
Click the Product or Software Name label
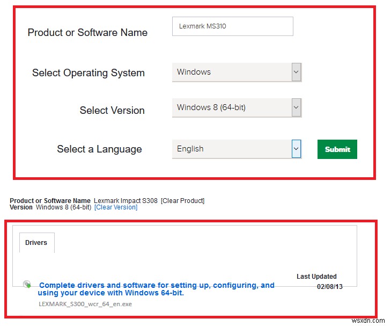pos(87,33)
